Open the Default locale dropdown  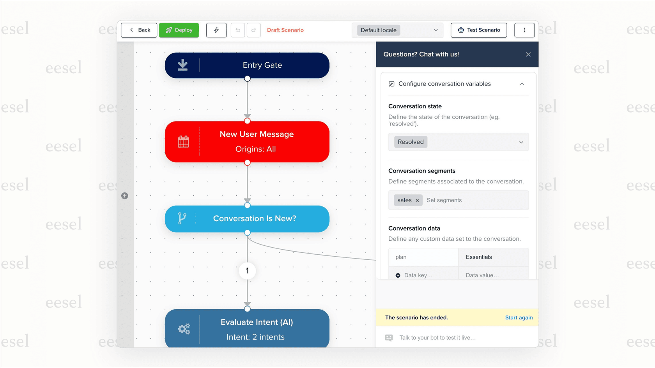(x=435, y=30)
